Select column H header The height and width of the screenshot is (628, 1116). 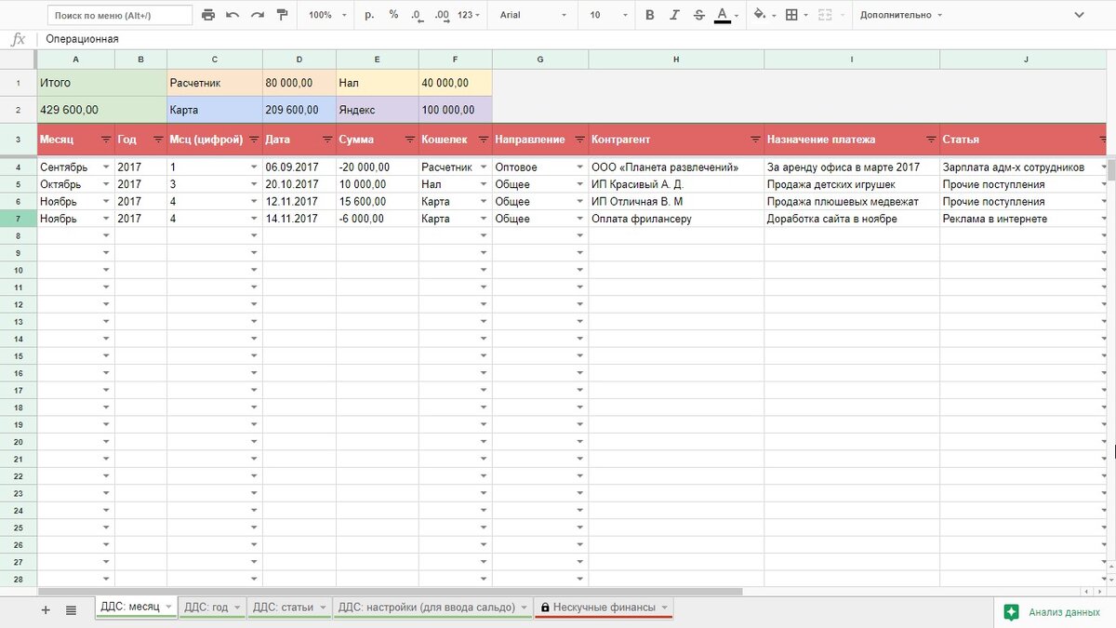(x=676, y=60)
